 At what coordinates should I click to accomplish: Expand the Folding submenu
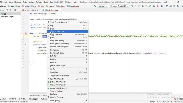coord(67,59)
